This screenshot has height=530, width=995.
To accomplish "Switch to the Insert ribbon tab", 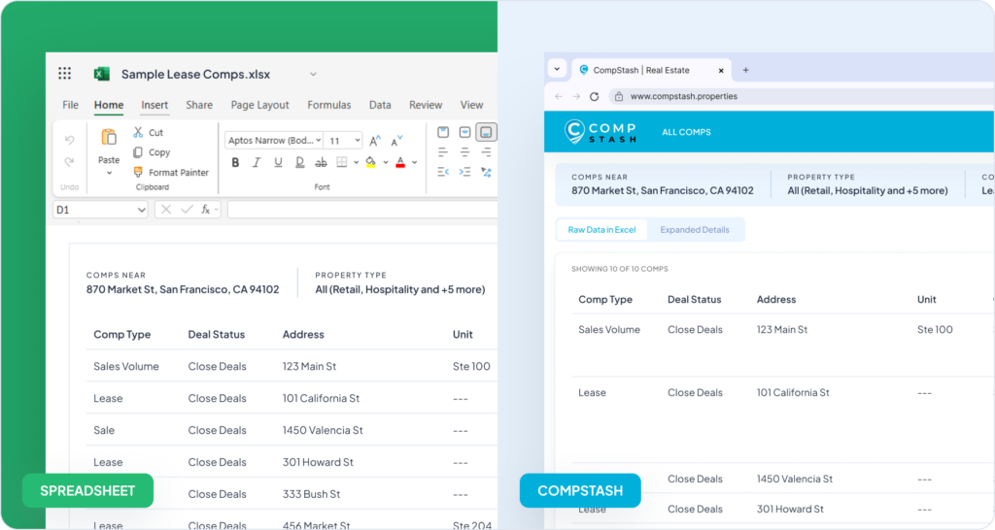I will pos(154,105).
